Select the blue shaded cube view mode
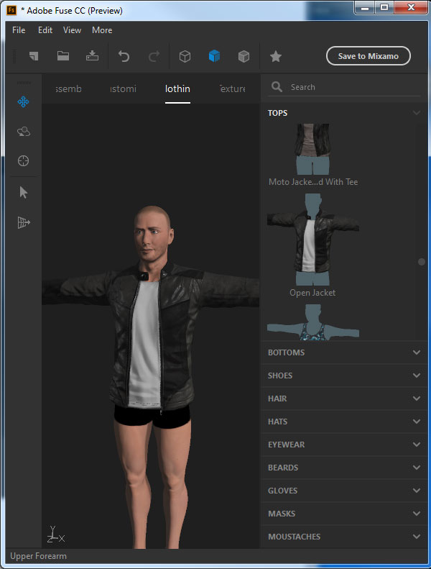Image resolution: width=431 pixels, height=569 pixels. 214,56
